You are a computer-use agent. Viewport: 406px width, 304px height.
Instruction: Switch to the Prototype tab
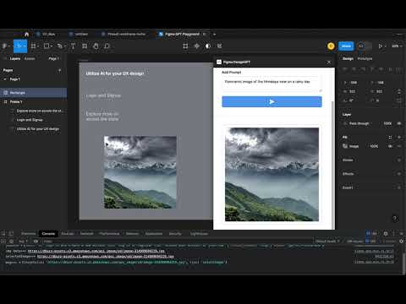click(x=365, y=58)
